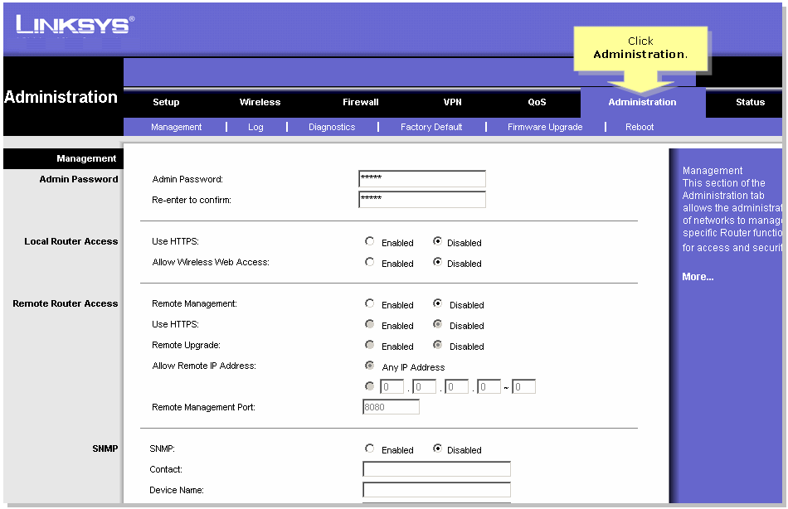This screenshot has height=509, width=788.
Task: Click the Admin Password field
Action: coord(422,179)
